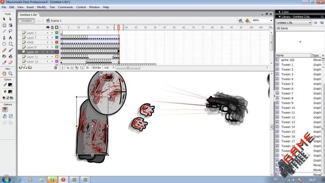The height and width of the screenshot is (183, 325).
Task: Open the Edit Scene clapperboard button
Action: (x=241, y=21)
